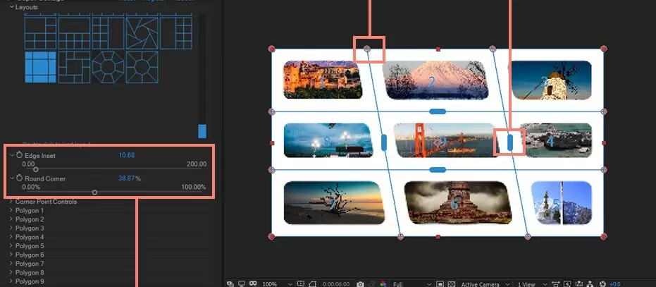The image size is (656, 287).
Task: Click the Round Corner value 38.87
Action: 126,178
